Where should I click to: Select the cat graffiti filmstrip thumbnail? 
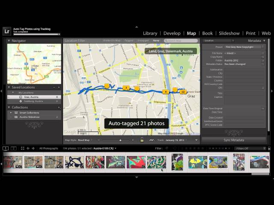pyautogui.click(x=74, y=162)
